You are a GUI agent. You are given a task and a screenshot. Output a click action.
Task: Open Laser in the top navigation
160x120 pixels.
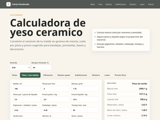click(x=142, y=4)
